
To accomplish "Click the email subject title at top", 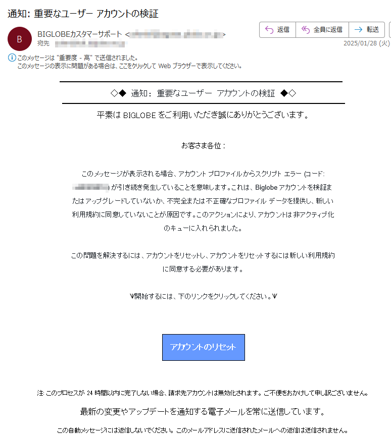I will click(83, 14).
